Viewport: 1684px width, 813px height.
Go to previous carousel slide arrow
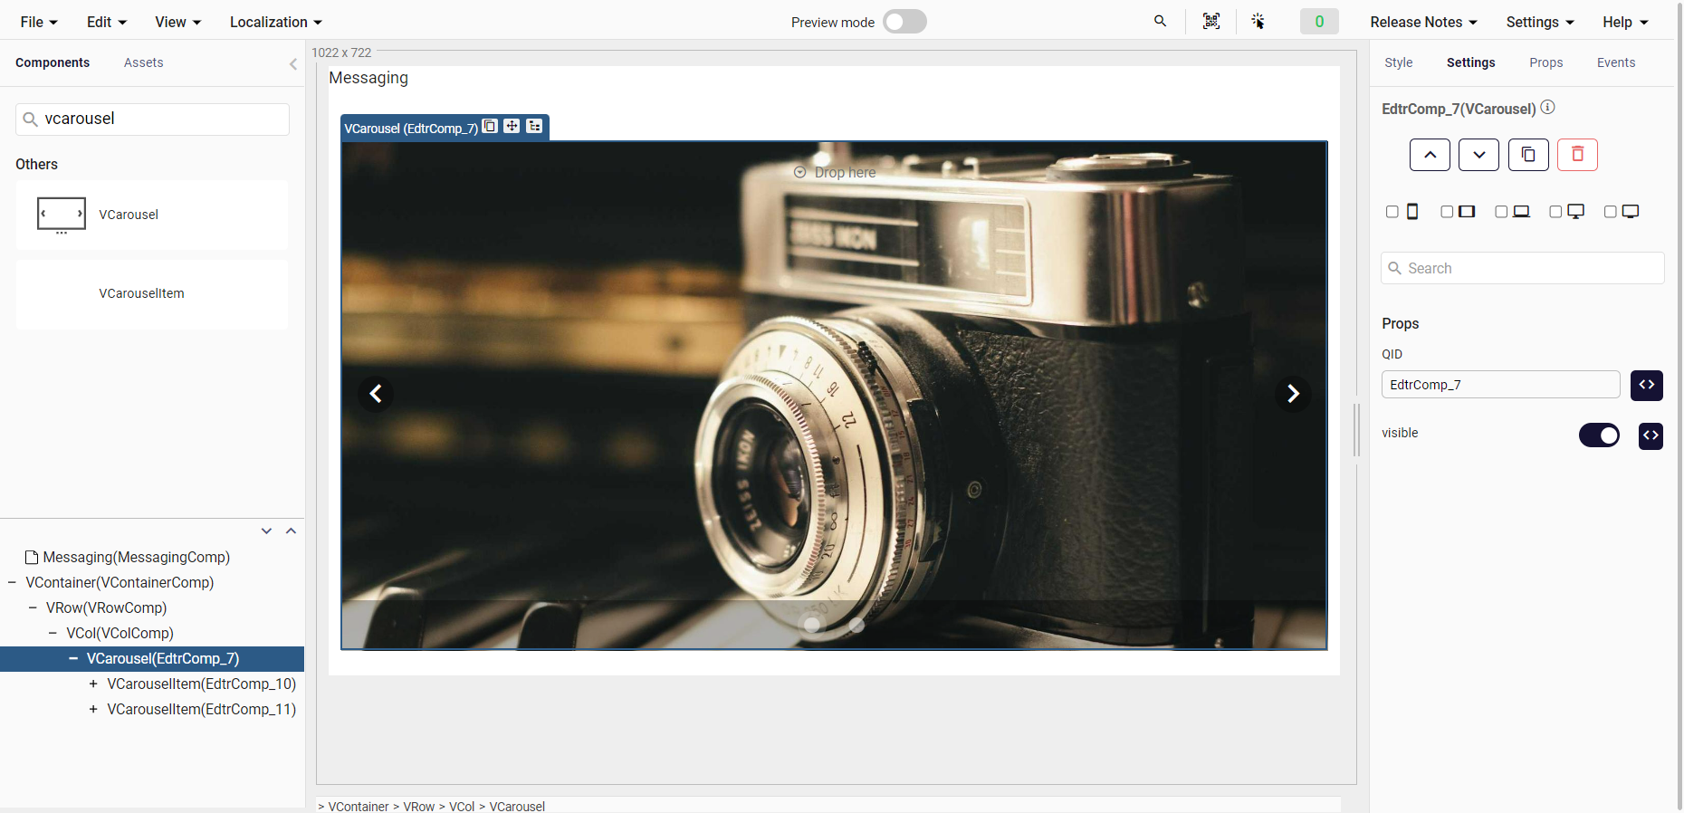376,394
